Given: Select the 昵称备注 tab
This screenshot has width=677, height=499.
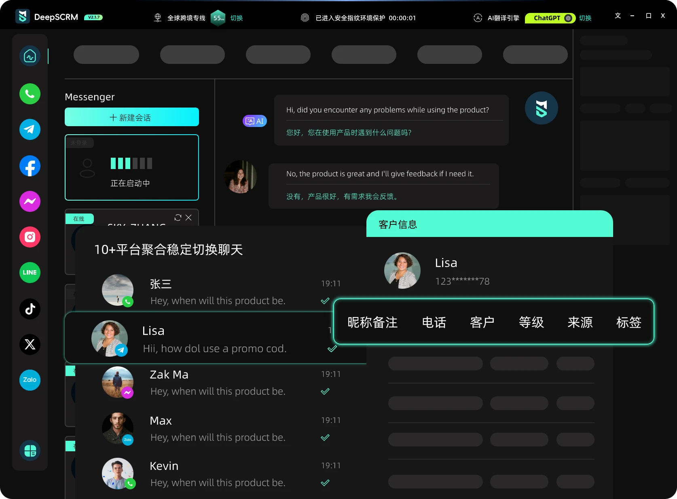Looking at the screenshot, I should (x=372, y=322).
